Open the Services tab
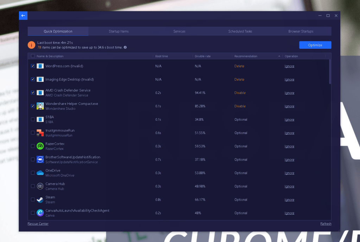The height and width of the screenshot is (242, 360). (179, 31)
